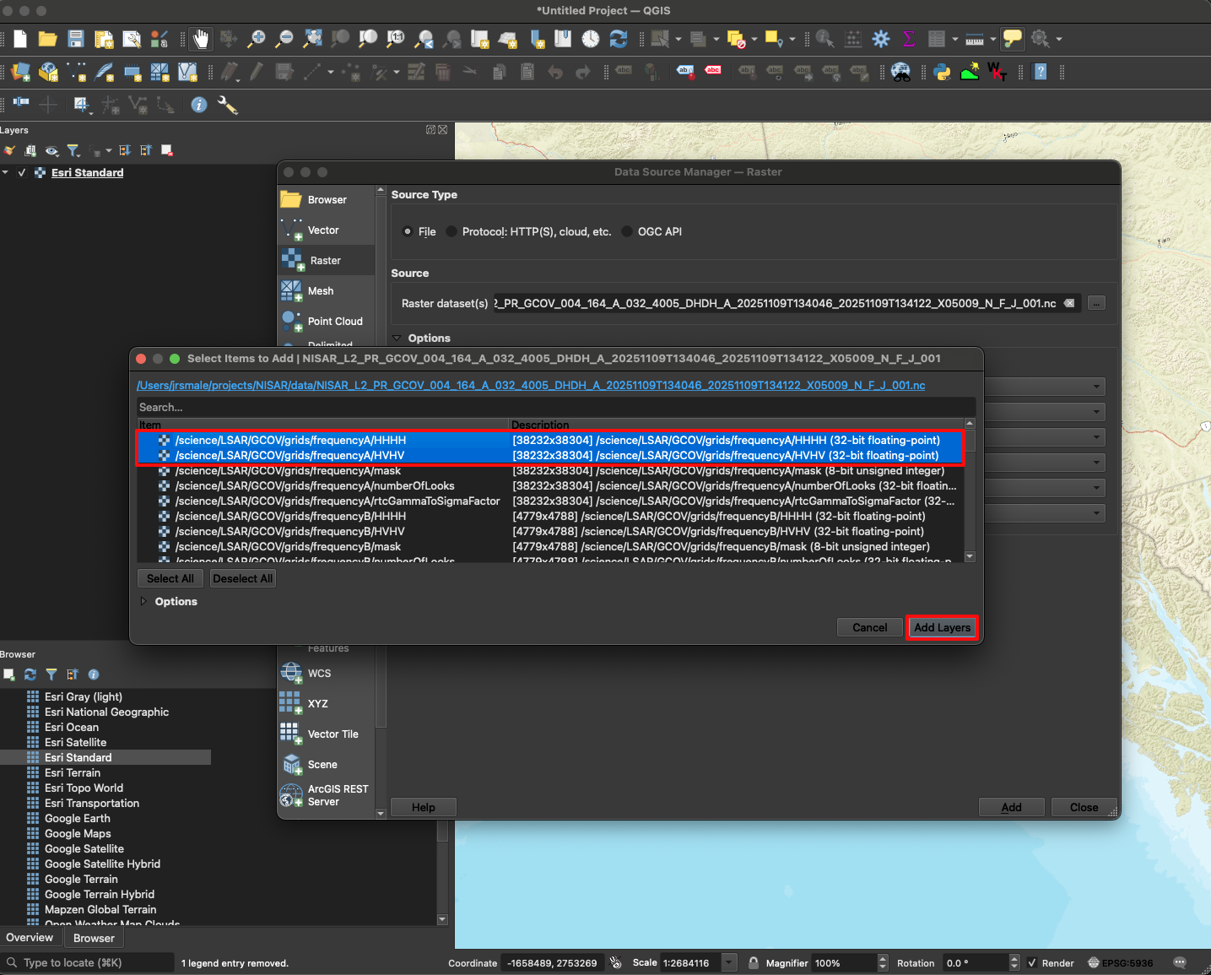Expand Options in the Select Items dialog
1211x975 pixels.
coord(144,601)
